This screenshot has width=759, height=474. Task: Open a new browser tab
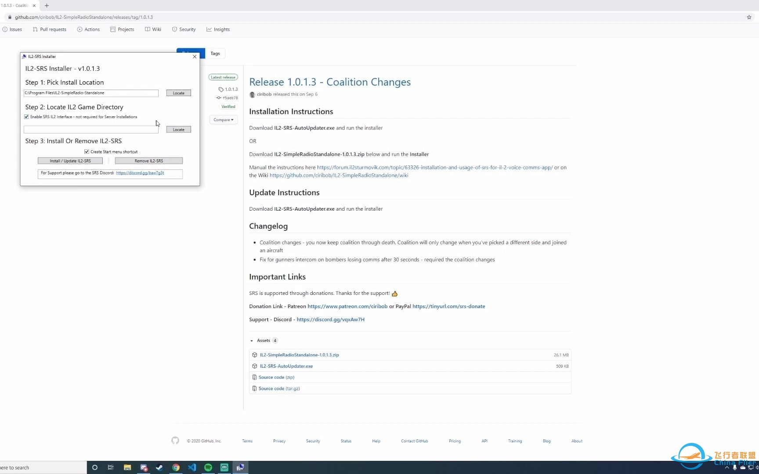pyautogui.click(x=47, y=6)
